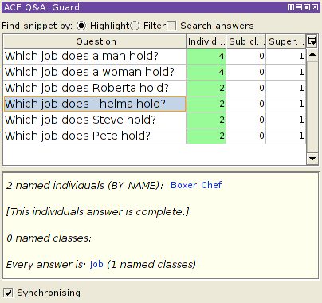Click sub class count 0 in man row
Viewport: 322px width, 303px height.
246,56
